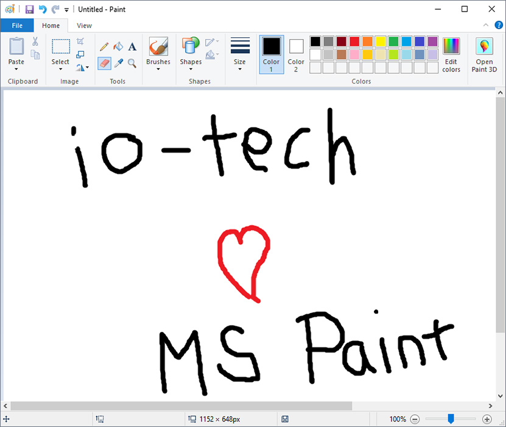The width and height of the screenshot is (506, 427).
Task: Select the Color 2 button
Action: tap(296, 54)
